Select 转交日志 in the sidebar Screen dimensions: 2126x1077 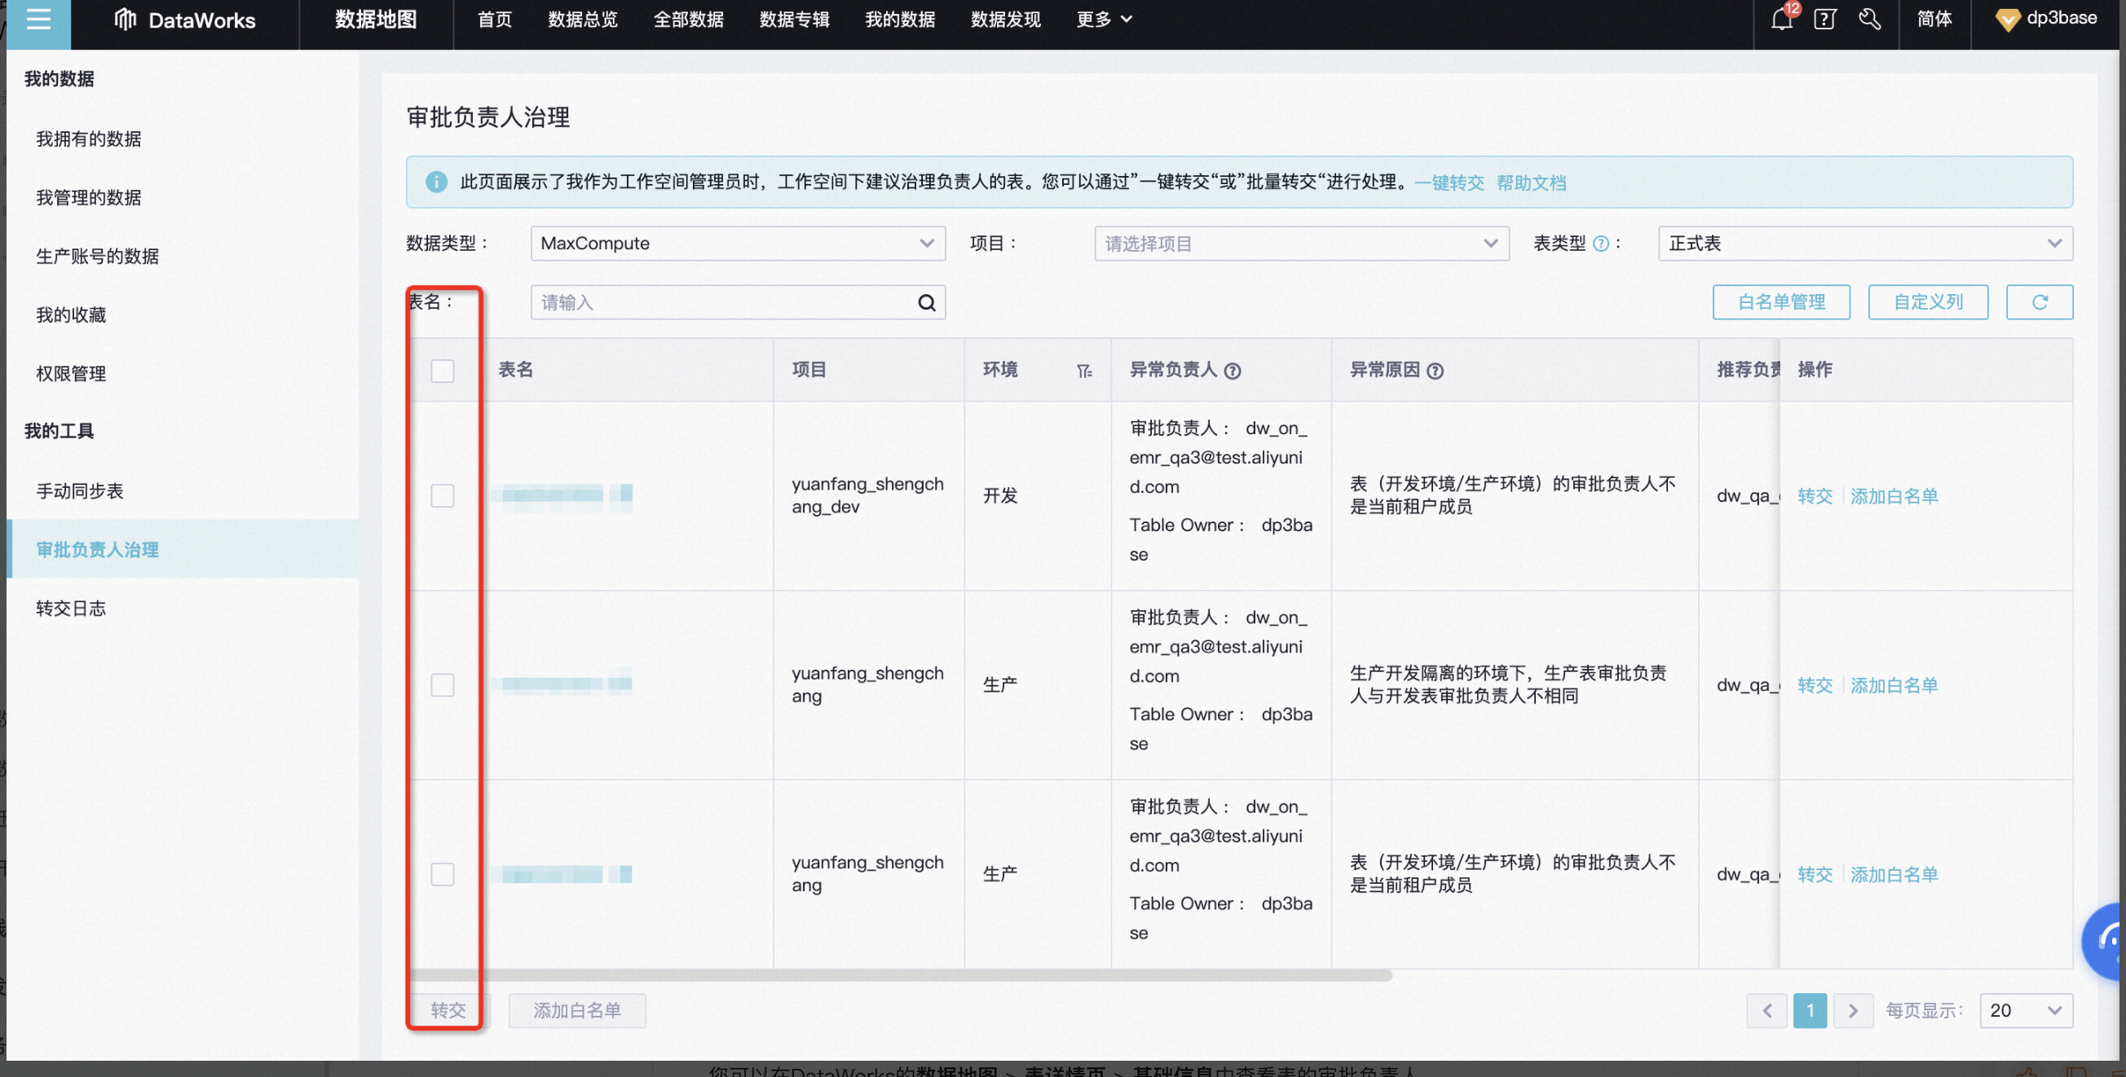[x=71, y=608]
